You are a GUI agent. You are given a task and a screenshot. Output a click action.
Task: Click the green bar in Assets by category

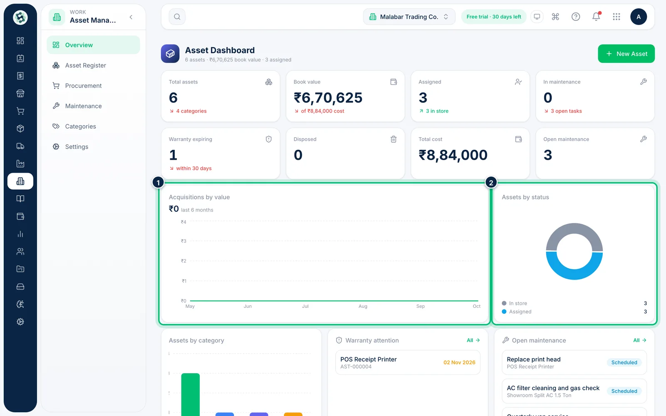(x=191, y=394)
